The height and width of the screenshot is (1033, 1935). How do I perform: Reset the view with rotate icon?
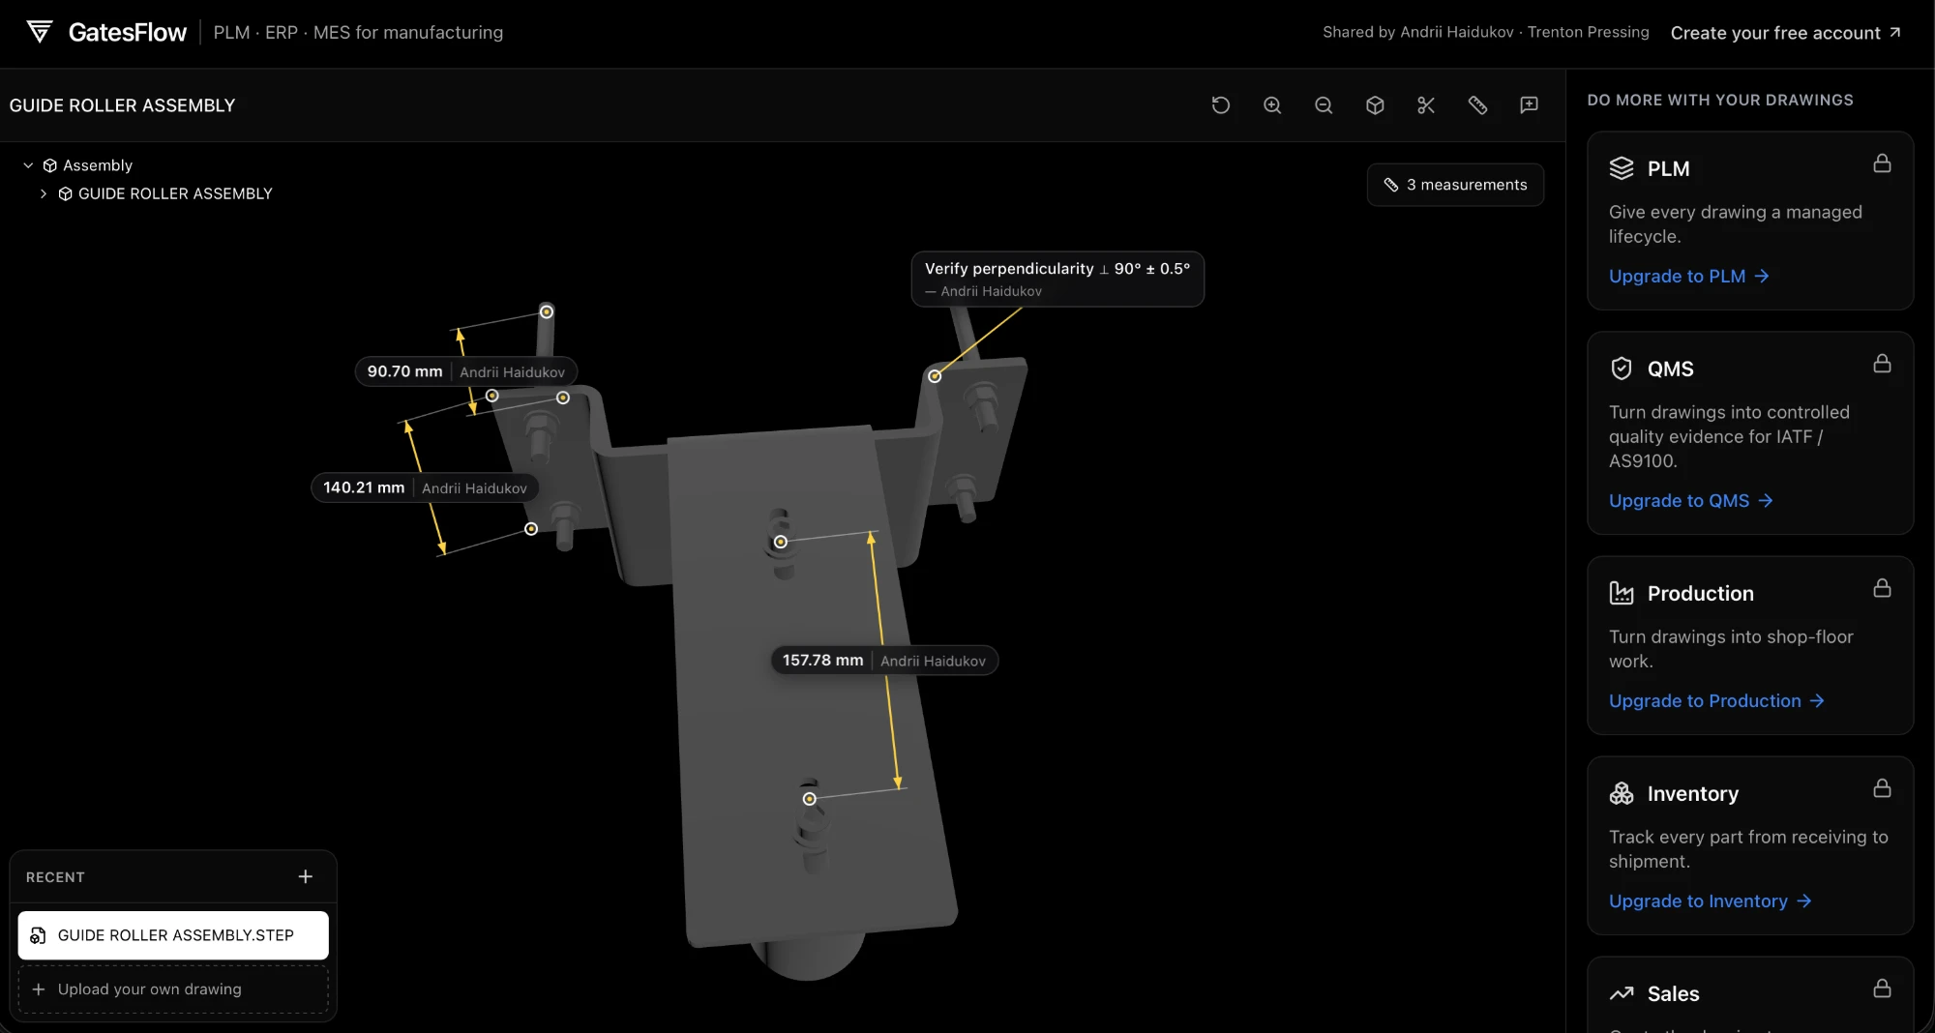tap(1221, 105)
